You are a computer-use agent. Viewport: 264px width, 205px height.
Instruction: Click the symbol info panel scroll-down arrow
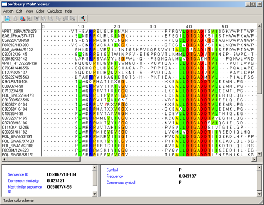pos(259,194)
